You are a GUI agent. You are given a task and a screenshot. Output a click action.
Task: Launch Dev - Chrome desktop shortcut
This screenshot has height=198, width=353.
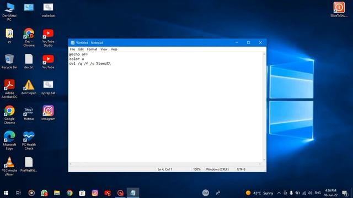click(x=29, y=37)
